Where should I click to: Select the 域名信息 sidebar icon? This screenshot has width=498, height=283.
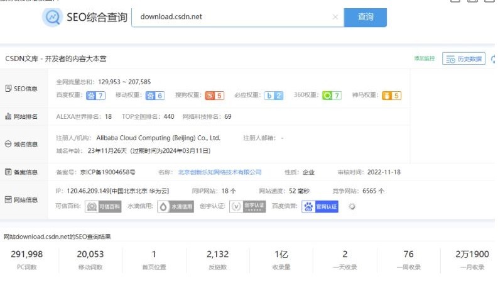click(9, 144)
